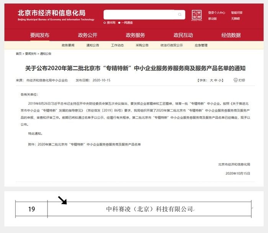The image size is (268, 233).
Task: Open the 政务服务 main menu
Action: point(136,35)
